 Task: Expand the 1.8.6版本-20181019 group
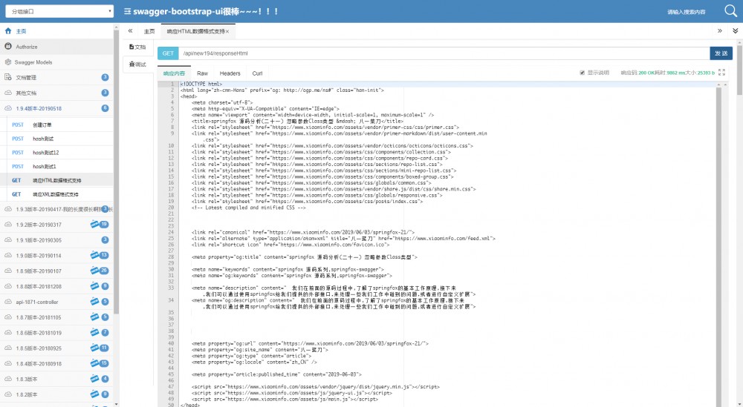pyautogui.click(x=57, y=333)
